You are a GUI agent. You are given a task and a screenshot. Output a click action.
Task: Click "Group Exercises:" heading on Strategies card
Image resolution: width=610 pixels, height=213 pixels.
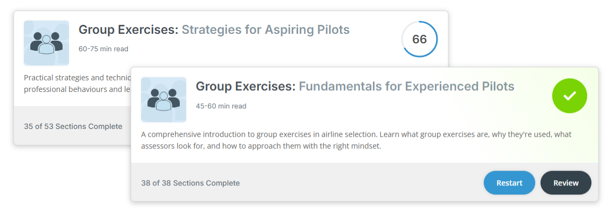(128, 30)
